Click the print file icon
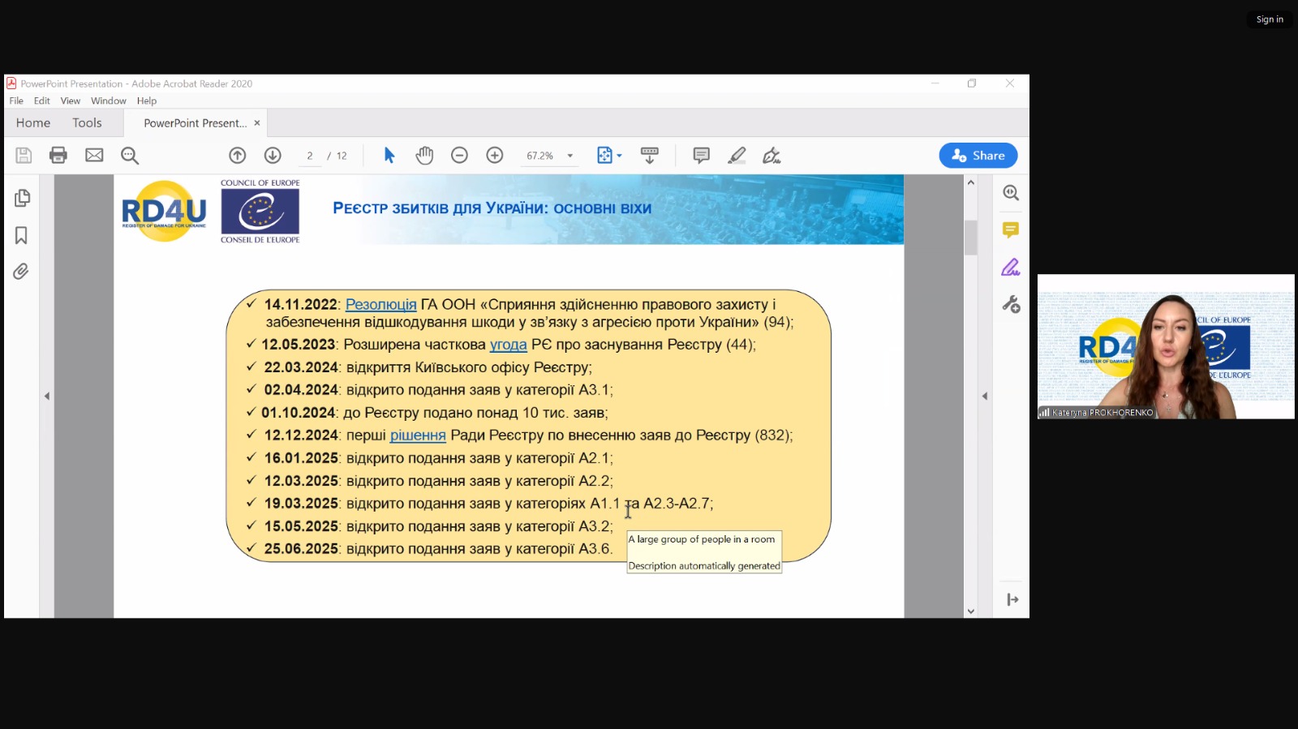This screenshot has width=1298, height=729. pos(58,156)
